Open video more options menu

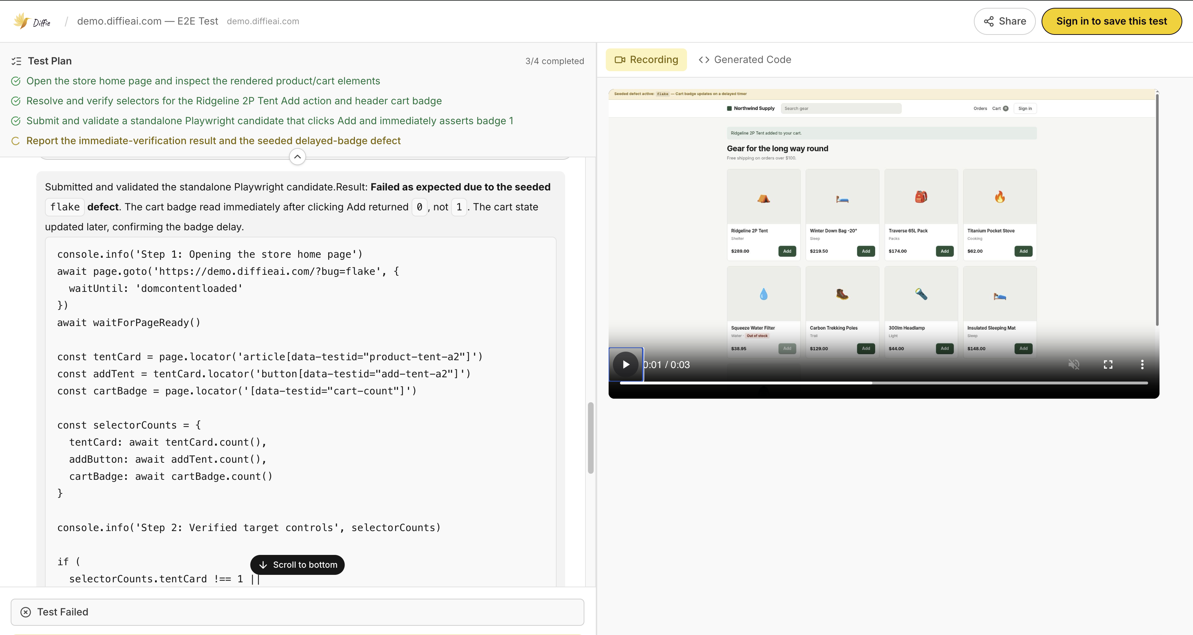[1142, 364]
